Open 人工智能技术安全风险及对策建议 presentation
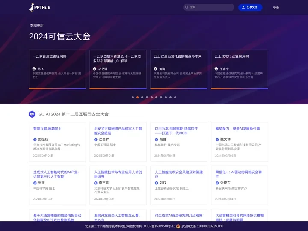Viewport: 308px width, 231px height. (x=178, y=174)
